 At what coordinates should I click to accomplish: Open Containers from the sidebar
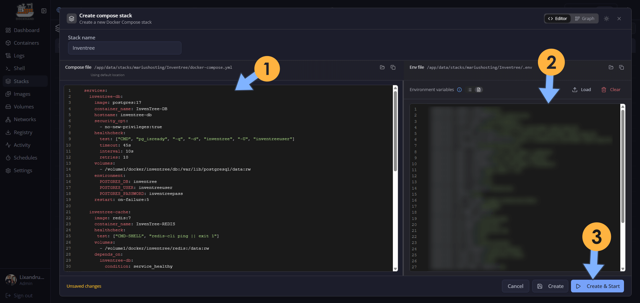point(26,43)
